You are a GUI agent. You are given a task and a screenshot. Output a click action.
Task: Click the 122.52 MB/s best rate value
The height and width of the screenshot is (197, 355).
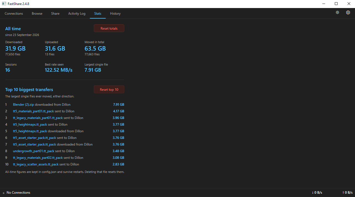58,70
